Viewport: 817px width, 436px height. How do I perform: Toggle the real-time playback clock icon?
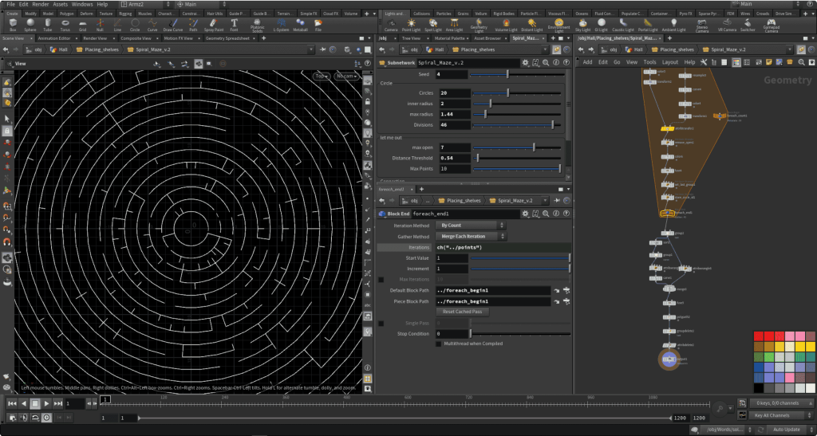47,418
